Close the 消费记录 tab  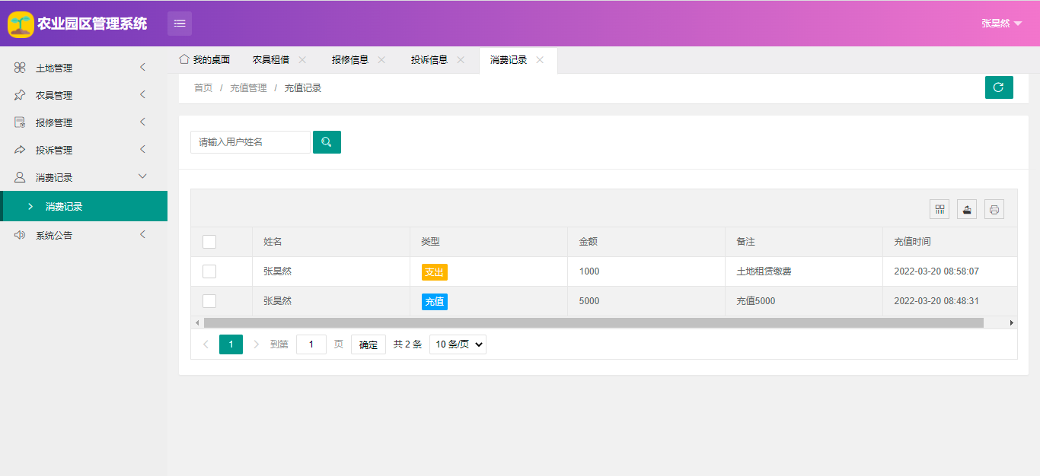[x=540, y=60]
